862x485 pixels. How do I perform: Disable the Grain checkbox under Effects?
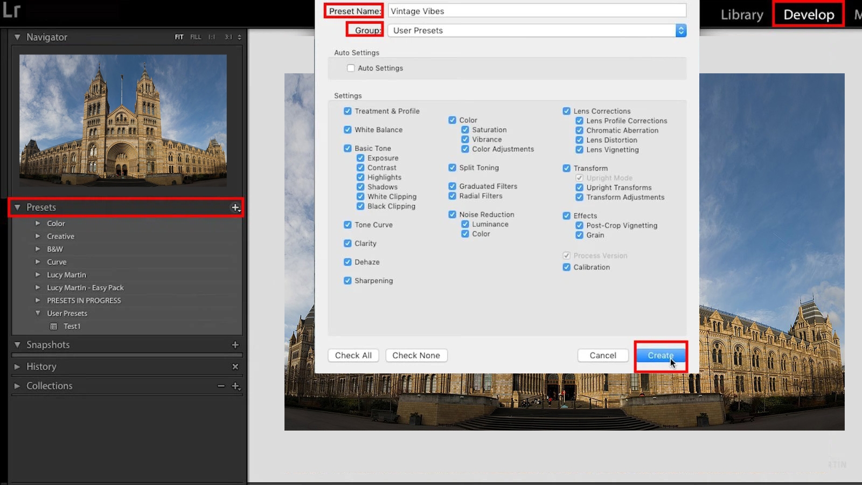click(580, 235)
